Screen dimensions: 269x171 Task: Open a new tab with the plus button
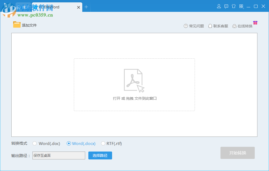coord(86,7)
